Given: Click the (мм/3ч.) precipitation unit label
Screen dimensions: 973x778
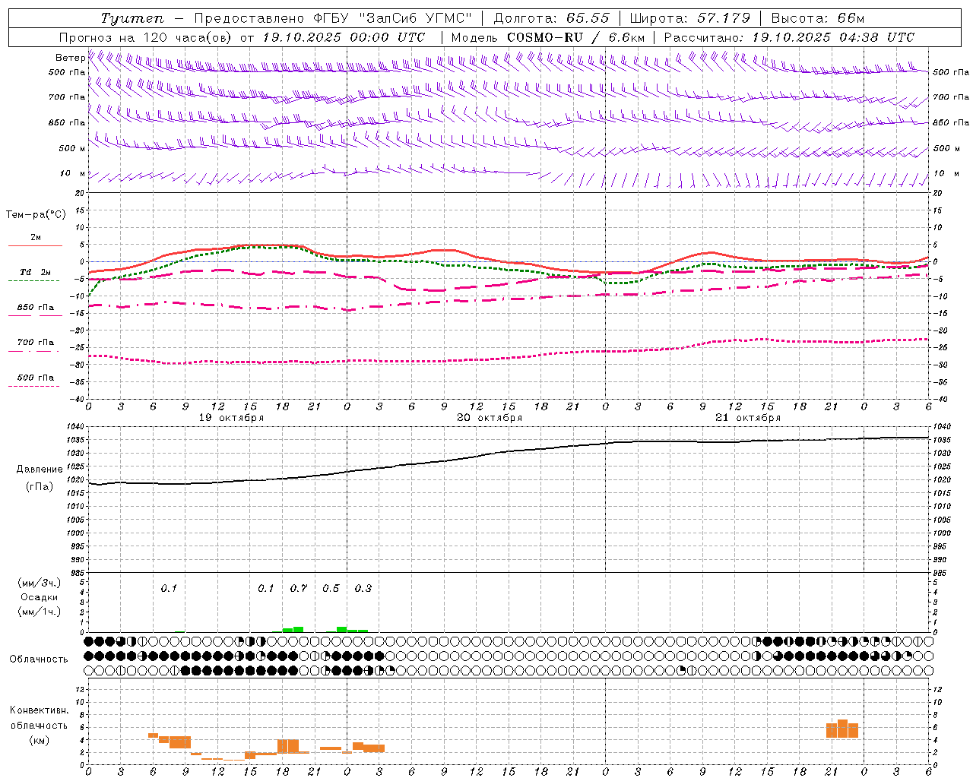Looking at the screenshot, I should click(x=40, y=583).
